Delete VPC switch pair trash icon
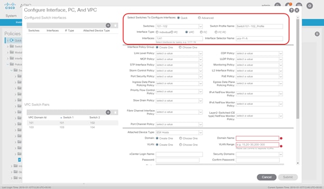Image resolution: width=324 pixels, height=189 pixels. pos(115,112)
